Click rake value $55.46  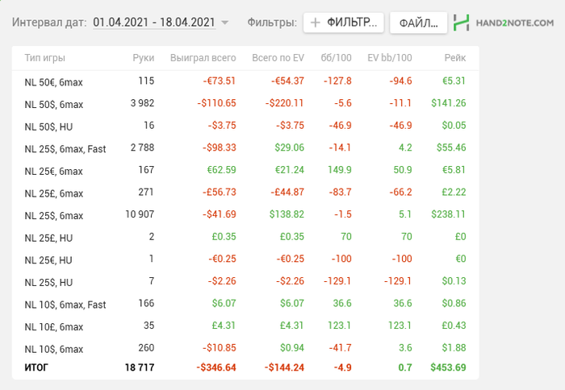point(451,147)
